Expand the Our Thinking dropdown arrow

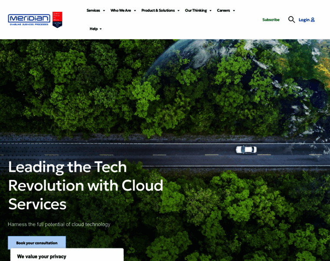pyautogui.click(x=210, y=10)
